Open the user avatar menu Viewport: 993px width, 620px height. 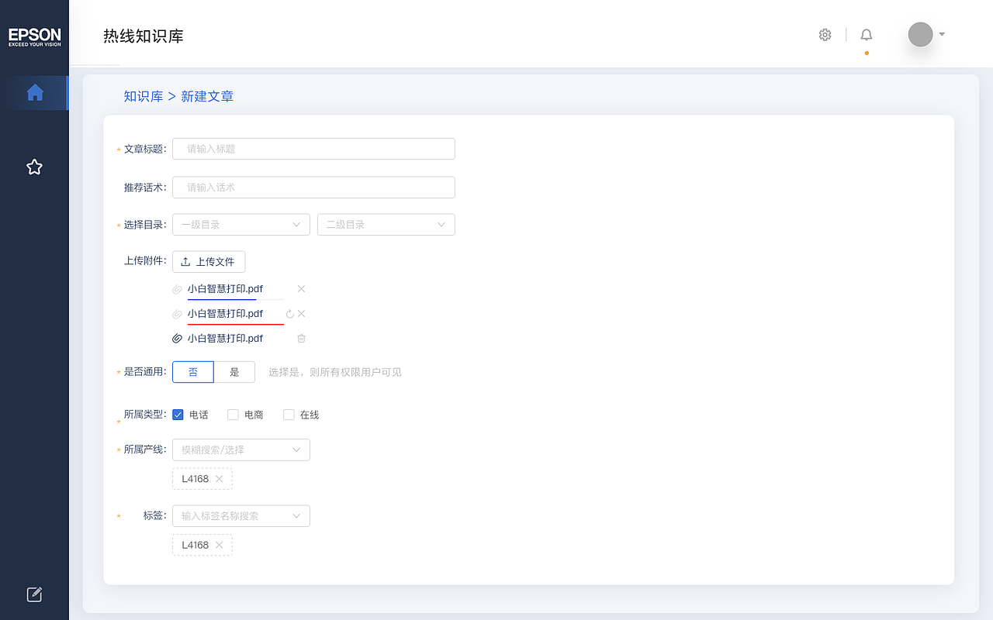pos(921,34)
